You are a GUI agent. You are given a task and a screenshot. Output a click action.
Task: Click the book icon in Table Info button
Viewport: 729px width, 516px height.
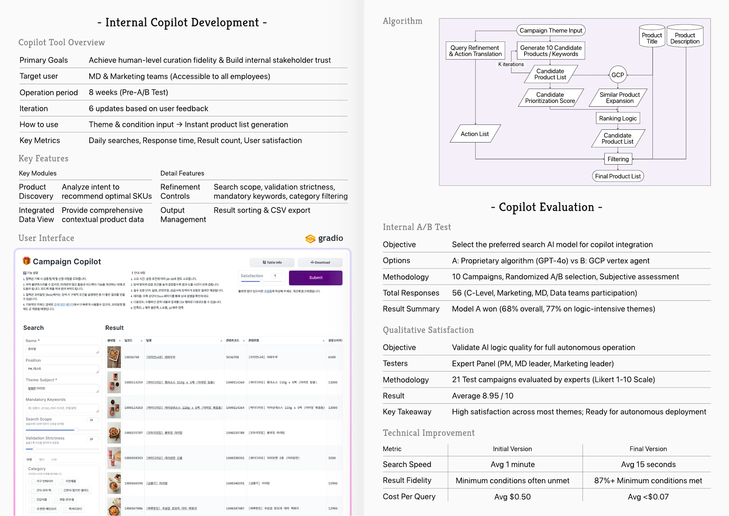[x=264, y=262]
